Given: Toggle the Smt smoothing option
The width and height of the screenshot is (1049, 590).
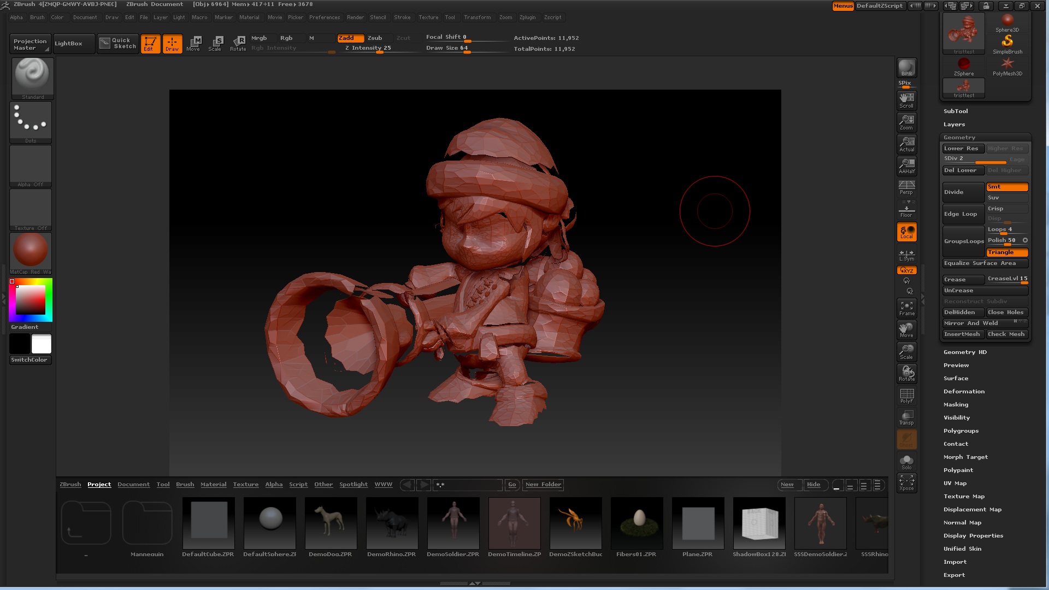Looking at the screenshot, I should [x=1006, y=187].
